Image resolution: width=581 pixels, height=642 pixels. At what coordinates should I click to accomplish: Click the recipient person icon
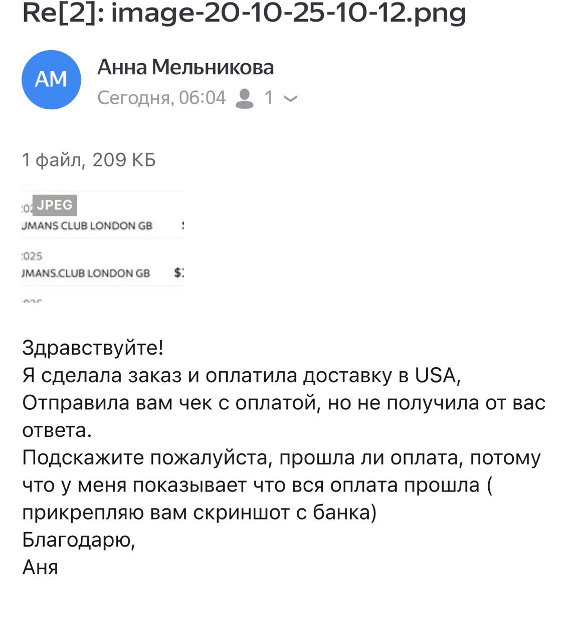tap(244, 98)
